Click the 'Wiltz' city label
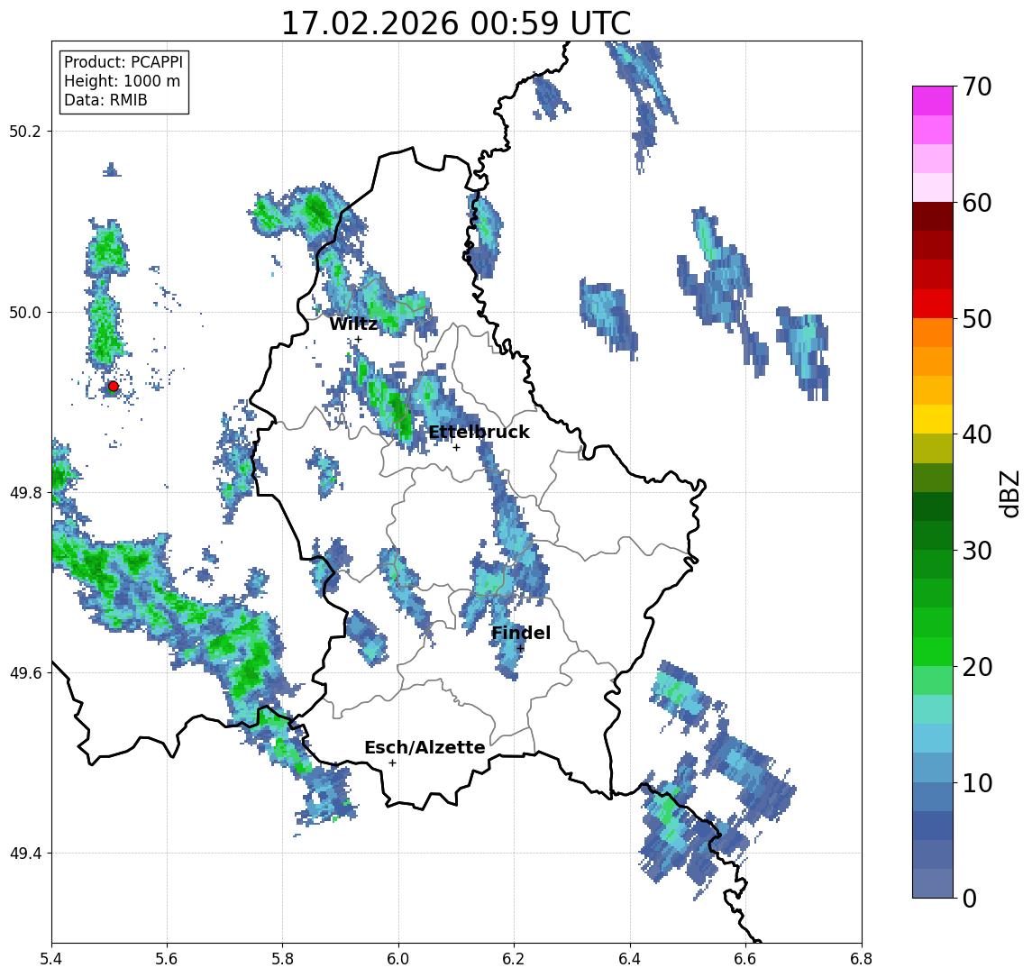 tap(353, 324)
